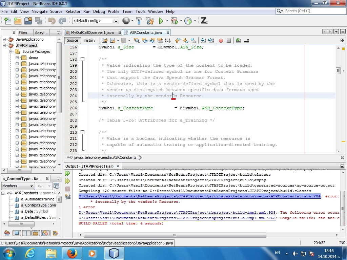Click the Uncomment lines icon
This screenshot has height=260, width=347.
(246, 41)
